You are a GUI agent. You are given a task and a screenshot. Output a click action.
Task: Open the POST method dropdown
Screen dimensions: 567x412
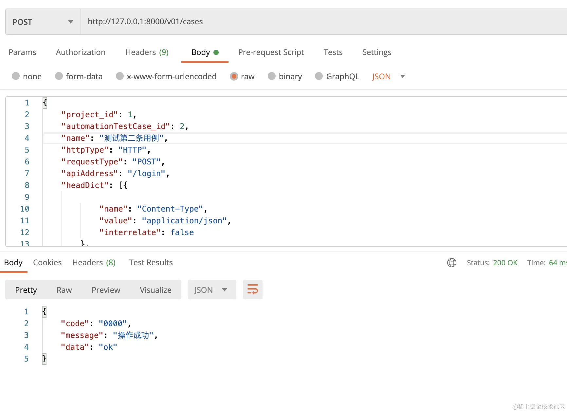43,22
